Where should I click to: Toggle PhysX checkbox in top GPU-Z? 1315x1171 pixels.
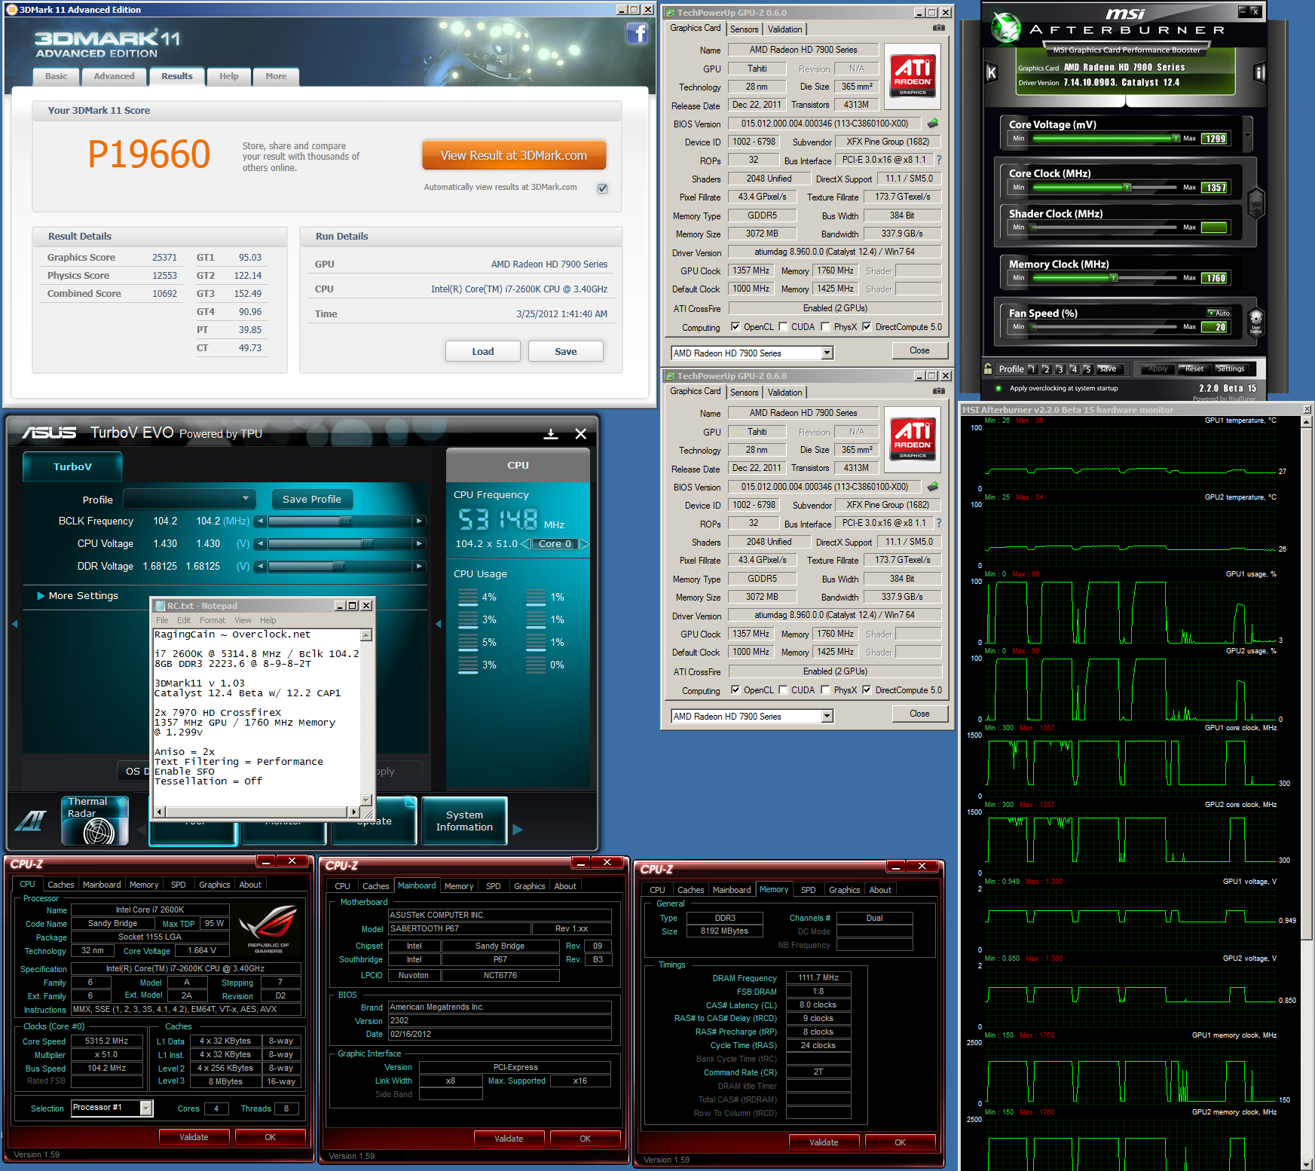point(825,326)
